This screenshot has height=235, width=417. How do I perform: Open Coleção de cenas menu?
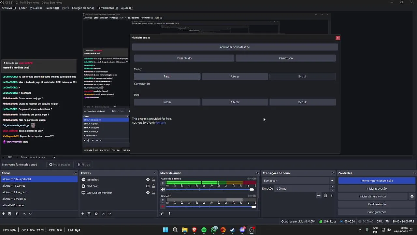[x=83, y=8]
